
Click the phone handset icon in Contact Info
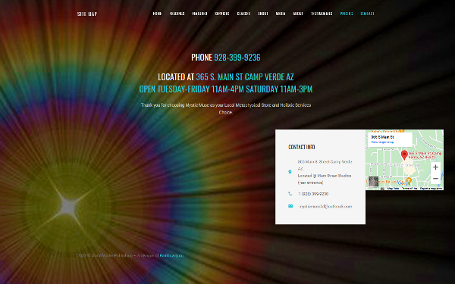(x=290, y=194)
